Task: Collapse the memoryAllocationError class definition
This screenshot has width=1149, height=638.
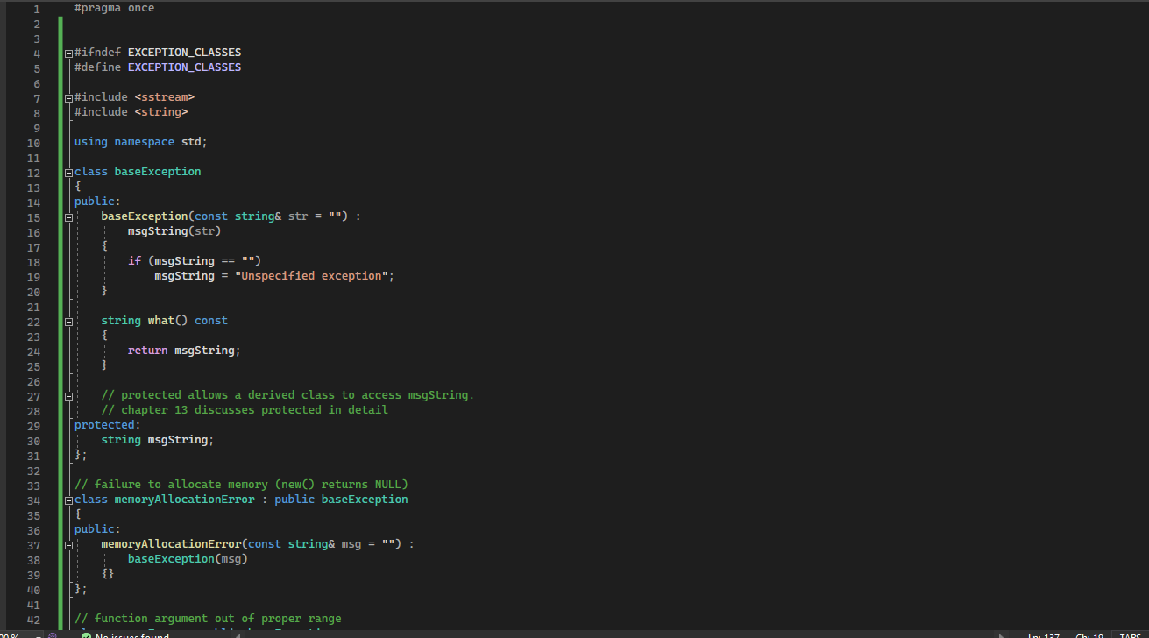Action: point(67,500)
